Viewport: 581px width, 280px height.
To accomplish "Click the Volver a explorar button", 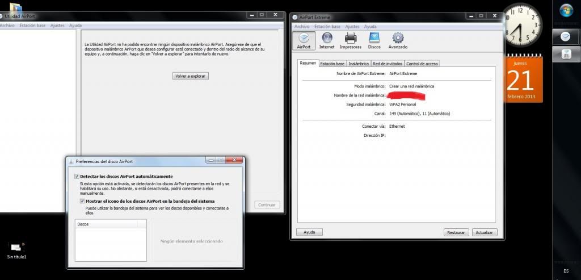I will [191, 76].
